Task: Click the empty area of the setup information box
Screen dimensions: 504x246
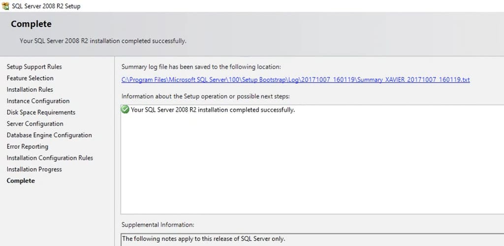Action: click(312, 164)
